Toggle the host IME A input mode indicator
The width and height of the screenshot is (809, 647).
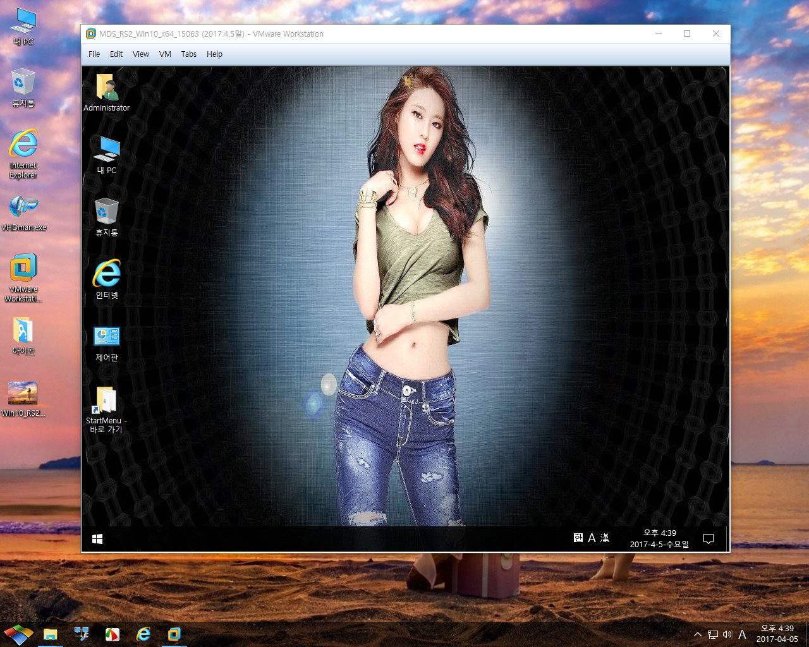(743, 634)
